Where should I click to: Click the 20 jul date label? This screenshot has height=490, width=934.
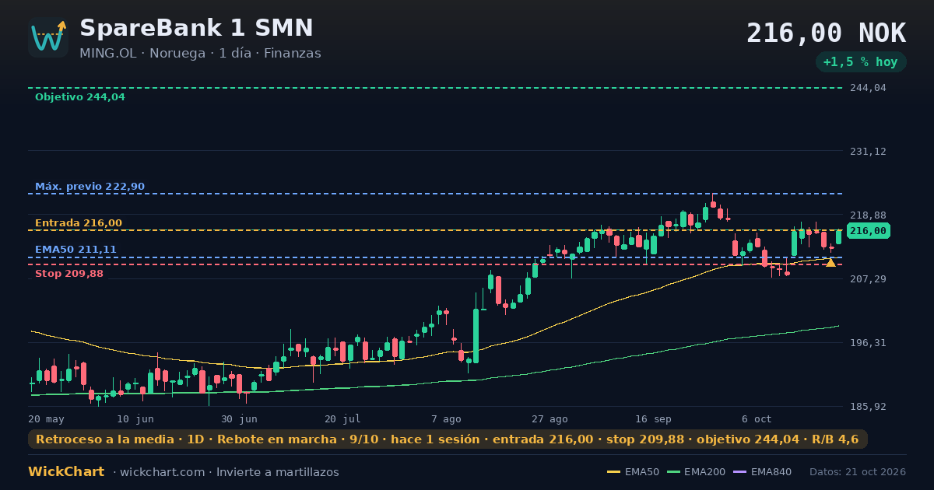coord(342,418)
